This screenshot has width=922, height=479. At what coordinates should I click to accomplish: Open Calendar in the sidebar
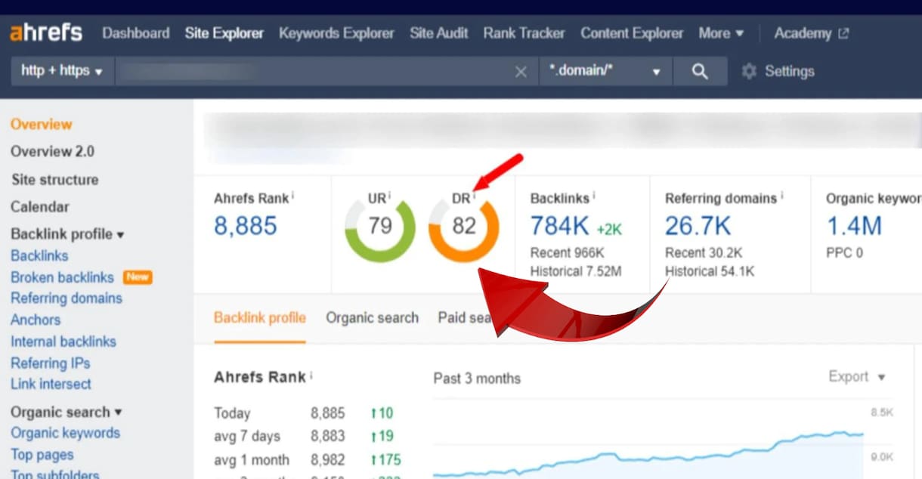[x=40, y=207]
